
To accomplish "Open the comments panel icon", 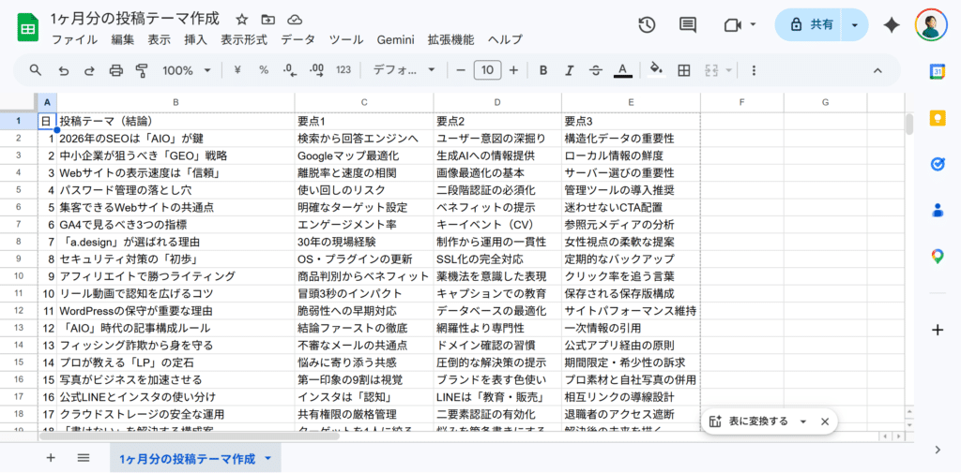I will point(688,25).
